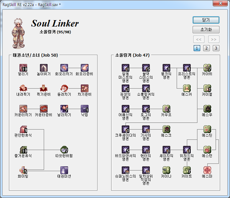This screenshot has height=198, width=230.
Task: Select the 높이뛰기 skill icon
Action: (x=44, y=68)
